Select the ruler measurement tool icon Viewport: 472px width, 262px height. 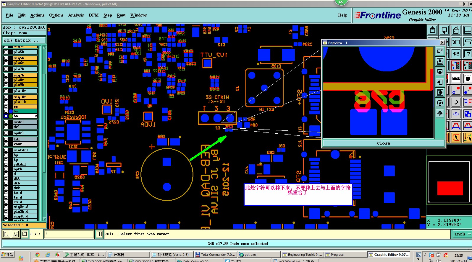456,78
